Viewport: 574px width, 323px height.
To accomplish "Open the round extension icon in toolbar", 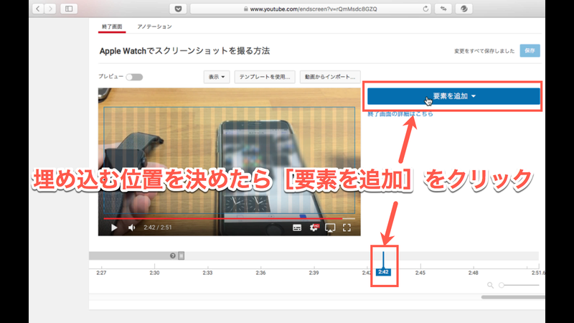I will [464, 9].
